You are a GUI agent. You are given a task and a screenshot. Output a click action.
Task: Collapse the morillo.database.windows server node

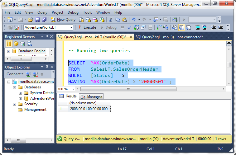pyautogui.click(x=9, y=82)
